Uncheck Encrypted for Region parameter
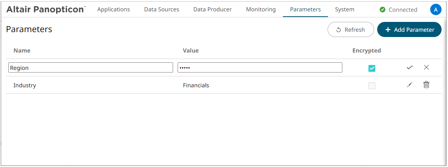Image resolution: width=448 pixels, height=167 pixels. [372, 68]
